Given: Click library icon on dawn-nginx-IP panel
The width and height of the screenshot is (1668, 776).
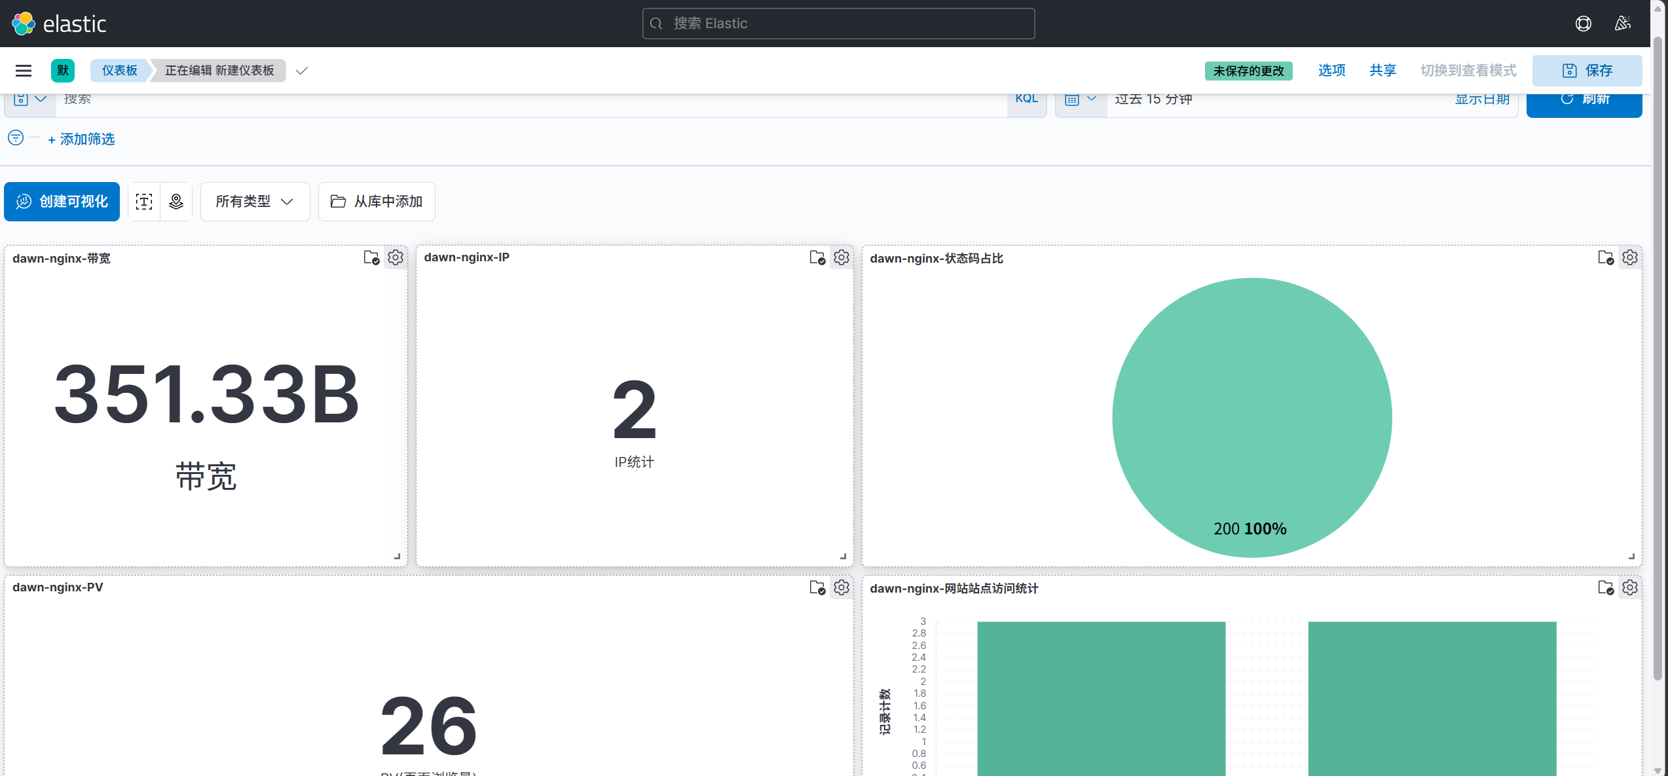Looking at the screenshot, I should tap(817, 257).
